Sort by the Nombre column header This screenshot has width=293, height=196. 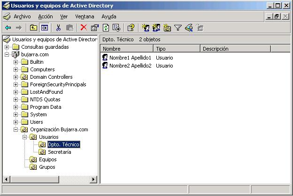(127, 49)
